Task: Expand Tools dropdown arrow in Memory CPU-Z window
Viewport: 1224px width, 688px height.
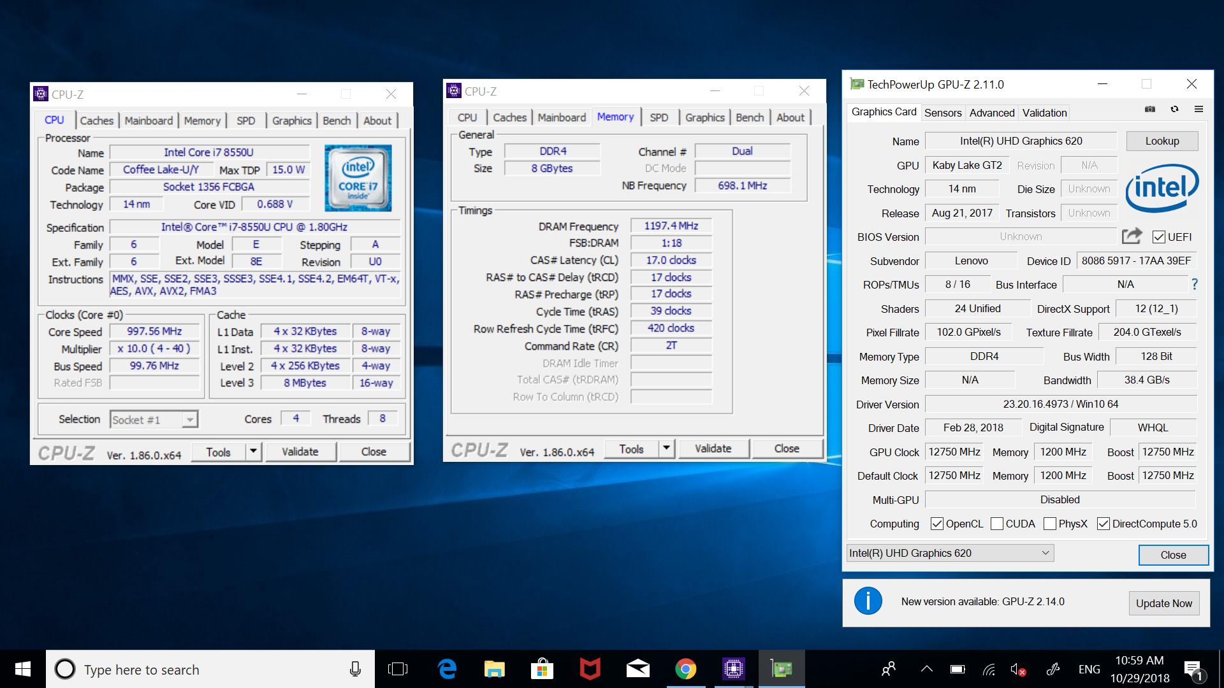Action: click(x=666, y=448)
